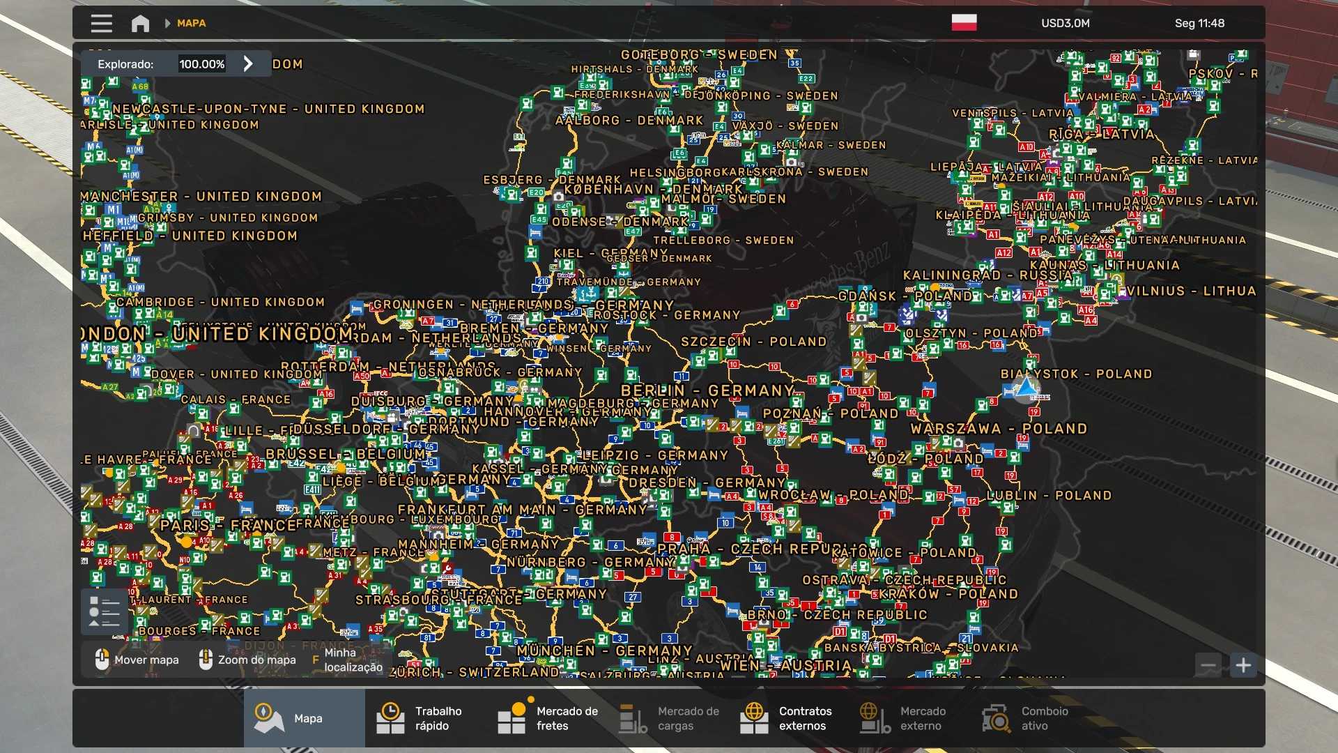Click the USD3,0M balance display
Viewport: 1338px width, 753px height.
pyautogui.click(x=1065, y=23)
